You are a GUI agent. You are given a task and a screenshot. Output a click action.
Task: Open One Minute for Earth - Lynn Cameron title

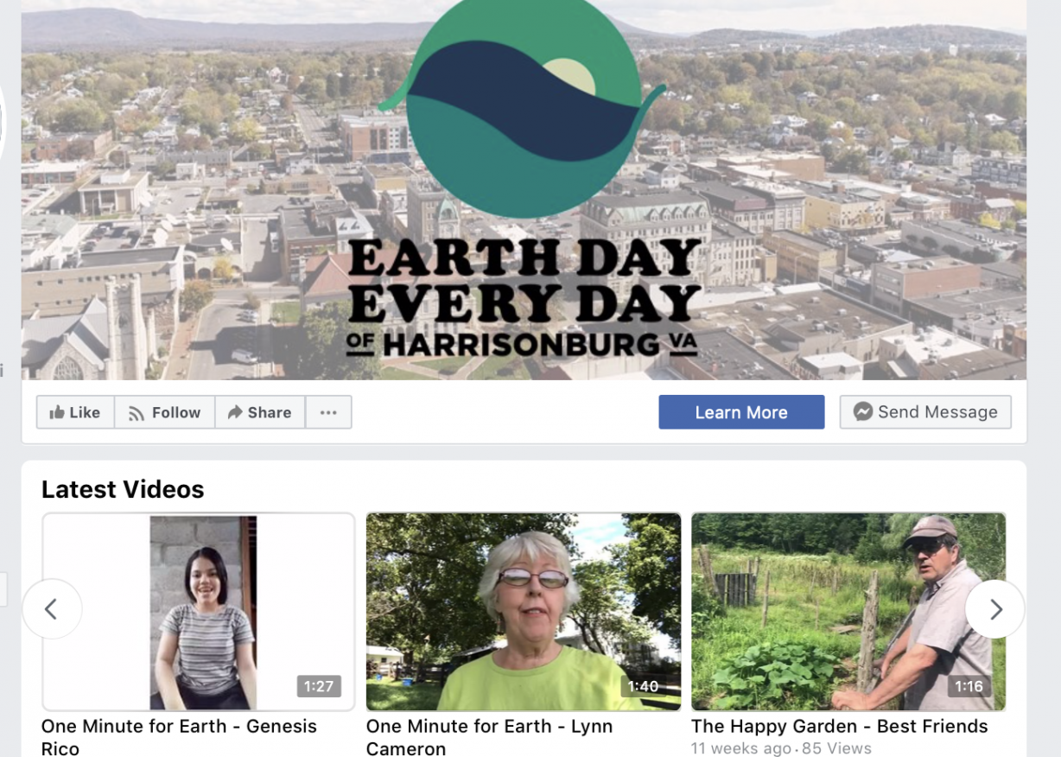click(489, 736)
